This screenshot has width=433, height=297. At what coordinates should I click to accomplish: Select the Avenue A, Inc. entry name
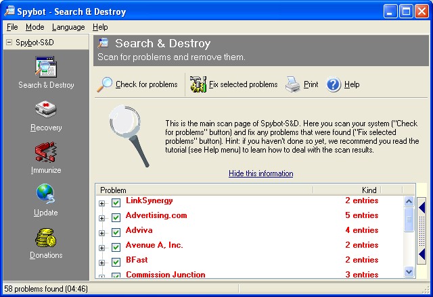(154, 245)
